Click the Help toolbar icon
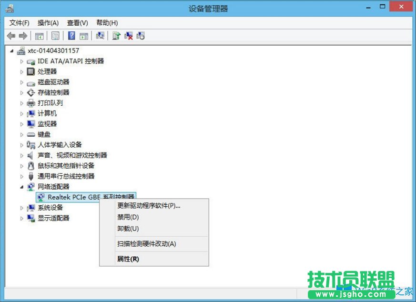Viewport: 416px width, 302px height. [71, 36]
